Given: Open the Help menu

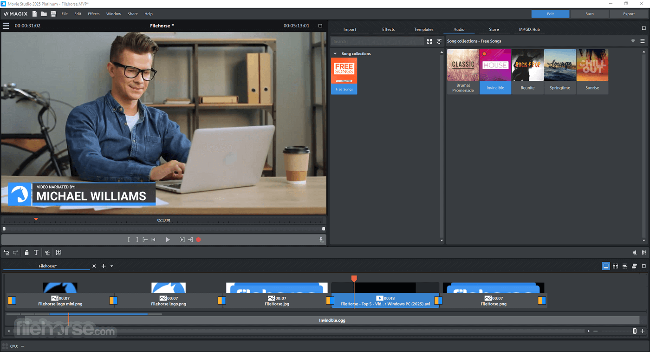Looking at the screenshot, I should (x=149, y=14).
